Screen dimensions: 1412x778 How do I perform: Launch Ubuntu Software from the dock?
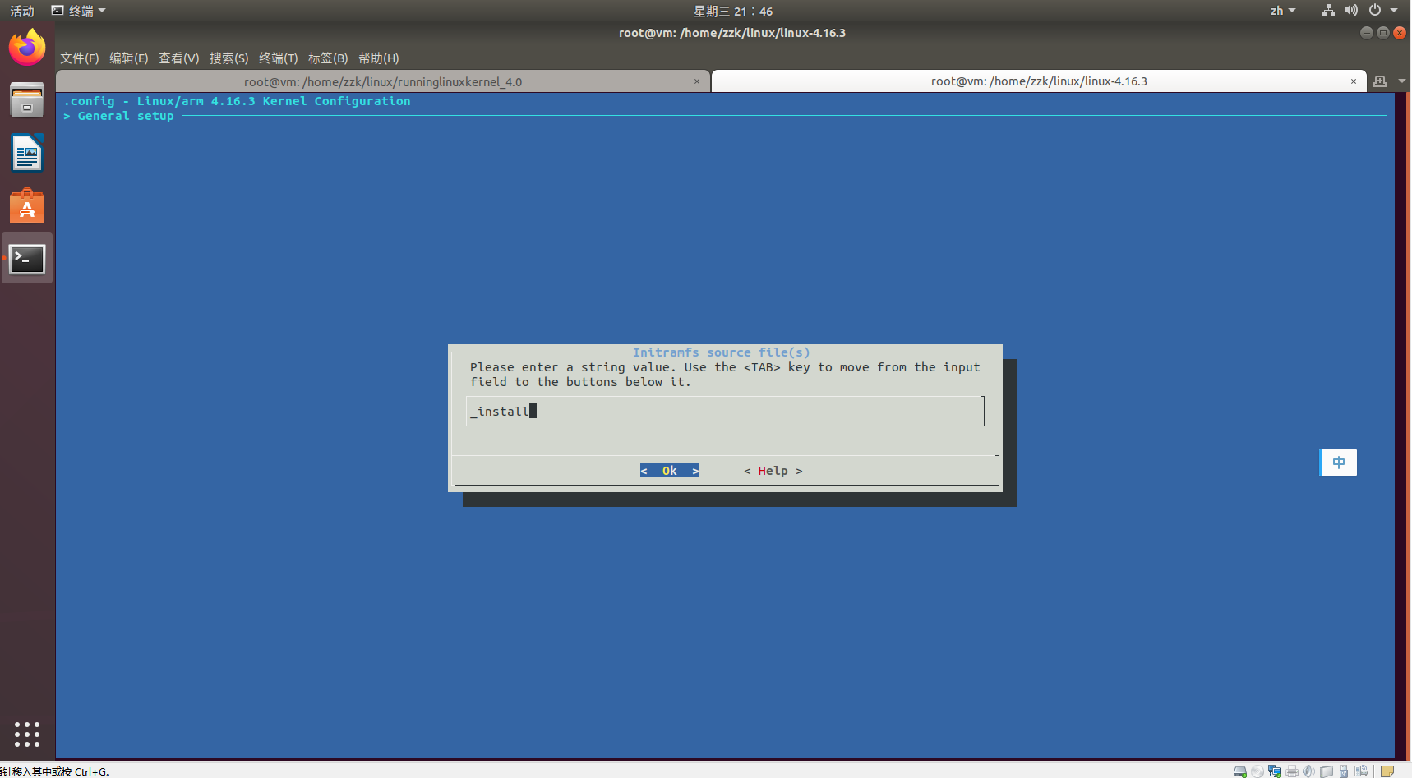[27, 205]
